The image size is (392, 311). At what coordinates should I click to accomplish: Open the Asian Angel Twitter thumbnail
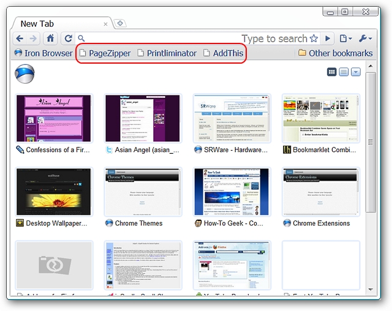click(x=143, y=118)
